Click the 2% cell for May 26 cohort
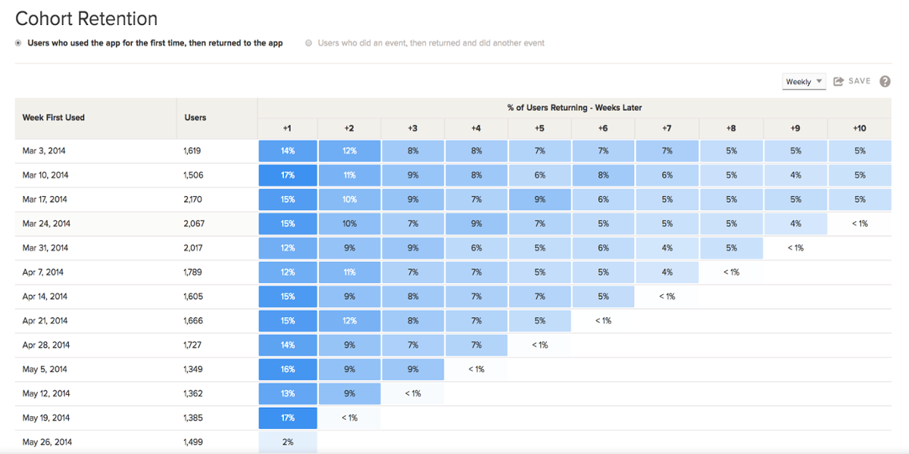Viewport: 909px width, 454px height. point(287,442)
